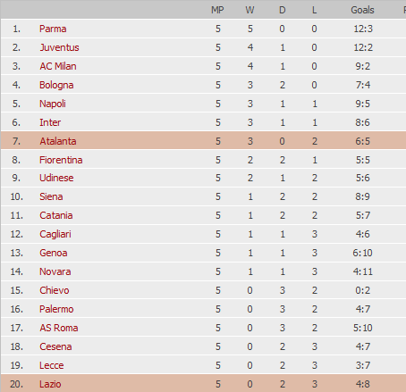Click the Siena team name

click(51, 196)
